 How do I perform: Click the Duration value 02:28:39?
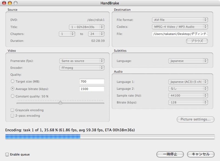coord(98,41)
